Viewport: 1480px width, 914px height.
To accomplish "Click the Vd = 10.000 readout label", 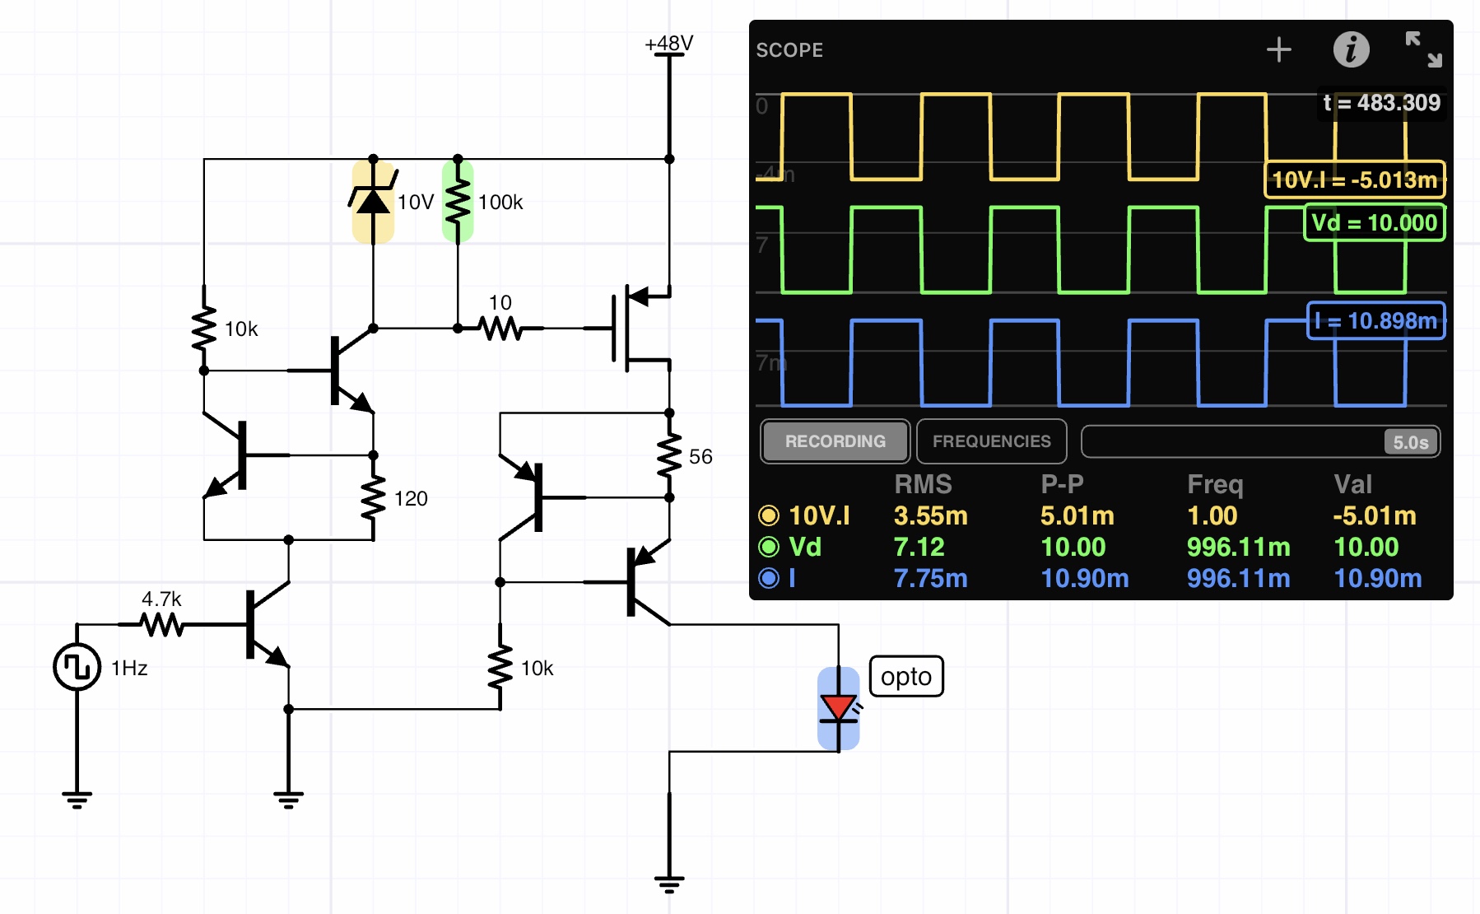I will [x=1375, y=222].
